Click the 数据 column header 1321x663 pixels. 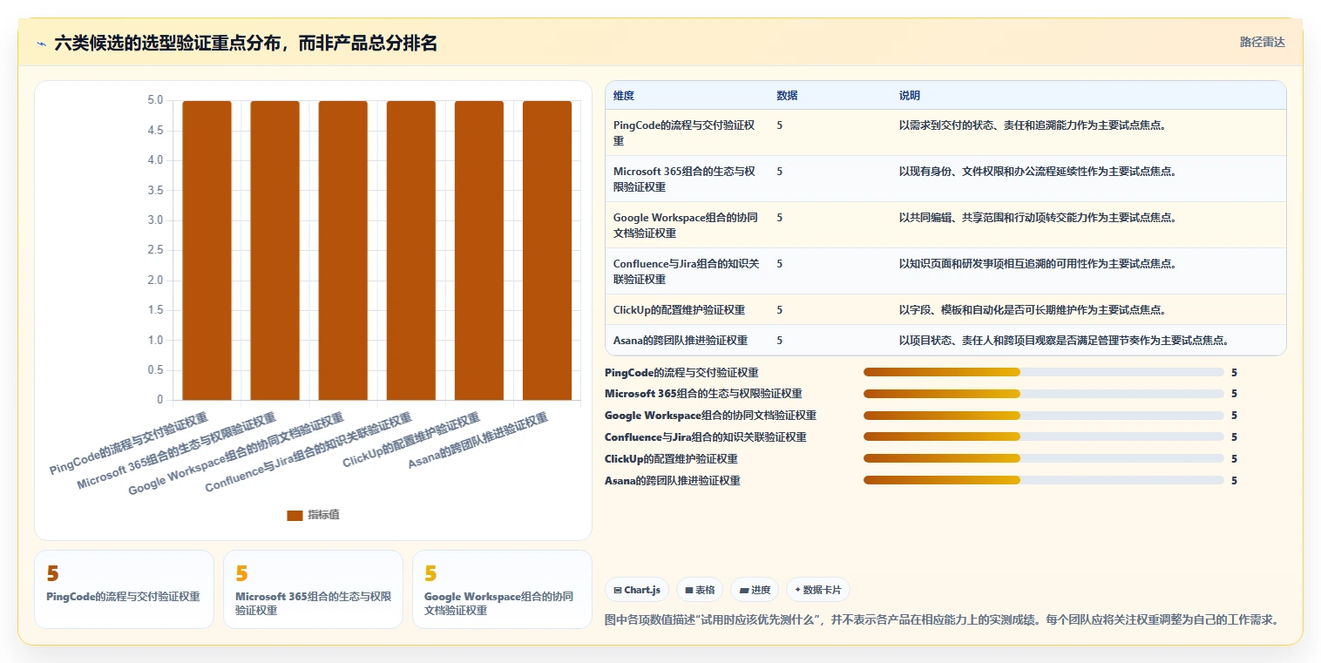click(x=787, y=95)
